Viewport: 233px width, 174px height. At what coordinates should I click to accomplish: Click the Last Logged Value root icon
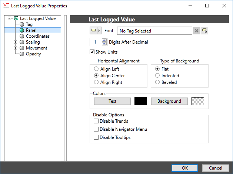16,18
